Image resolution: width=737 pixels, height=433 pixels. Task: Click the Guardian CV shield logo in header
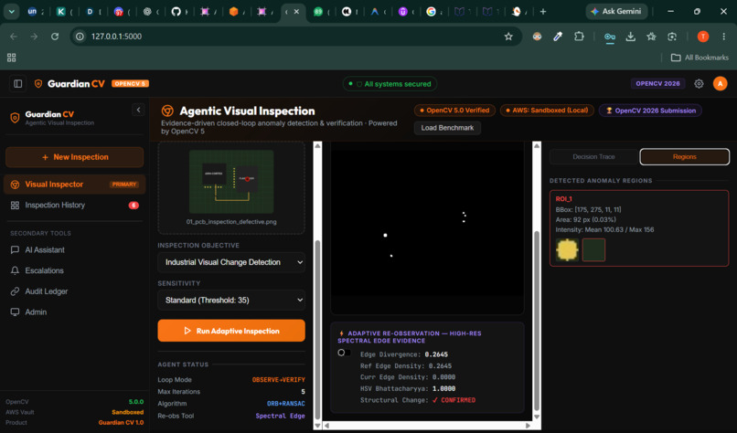[38, 84]
